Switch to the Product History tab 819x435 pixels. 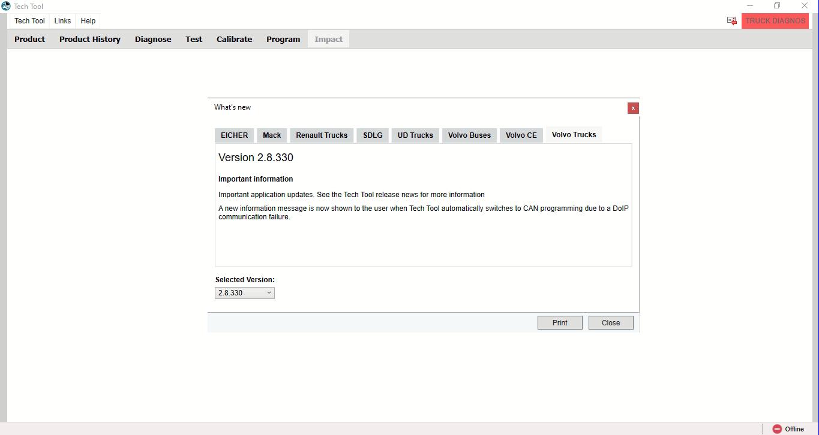[x=90, y=40]
